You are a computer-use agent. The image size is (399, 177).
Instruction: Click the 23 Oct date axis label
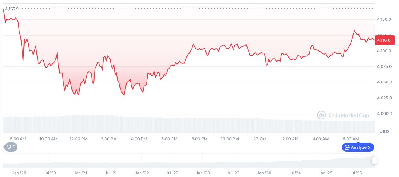259,139
